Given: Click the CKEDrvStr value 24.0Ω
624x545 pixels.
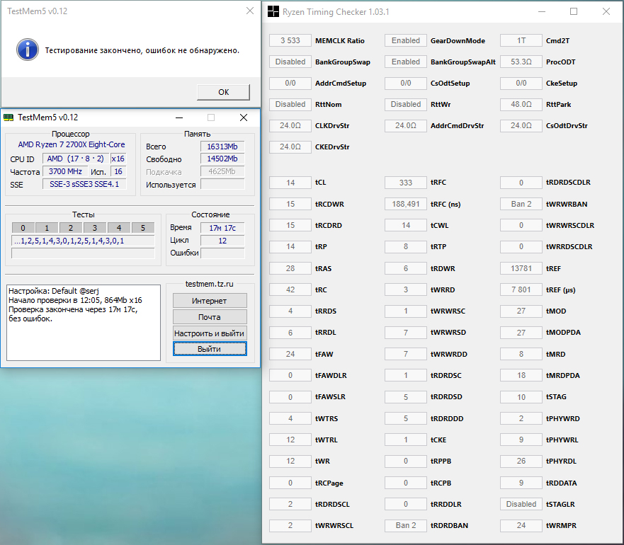Looking at the screenshot, I should click(x=290, y=147).
